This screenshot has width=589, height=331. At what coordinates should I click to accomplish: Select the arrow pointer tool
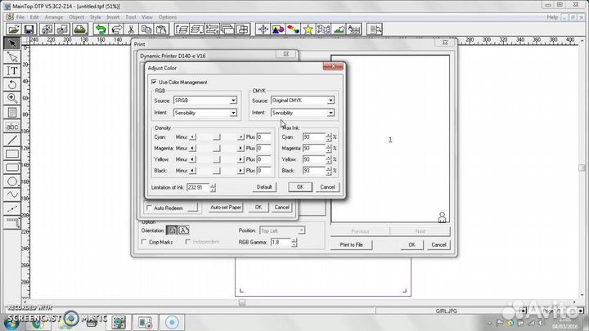11,42
